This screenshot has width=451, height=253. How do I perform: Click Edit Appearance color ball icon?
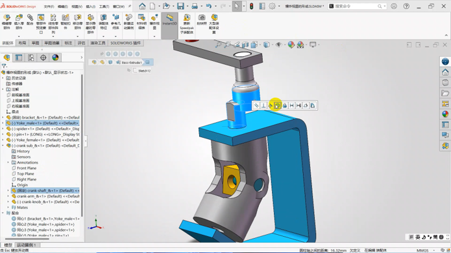click(291, 45)
